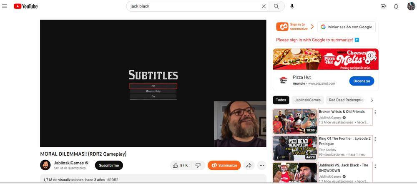
Task: Open 'King Of The Frontier' video thumbnail
Action: pyautogui.click(x=295, y=148)
